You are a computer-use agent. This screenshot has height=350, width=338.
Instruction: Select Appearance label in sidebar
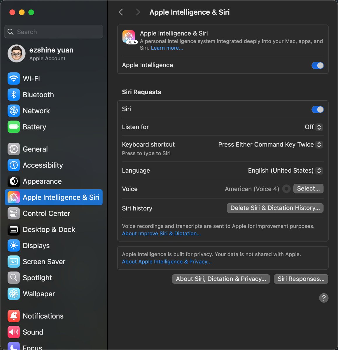[42, 181]
